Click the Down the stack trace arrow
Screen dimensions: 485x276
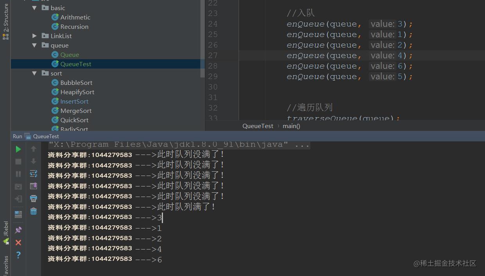coord(33,161)
